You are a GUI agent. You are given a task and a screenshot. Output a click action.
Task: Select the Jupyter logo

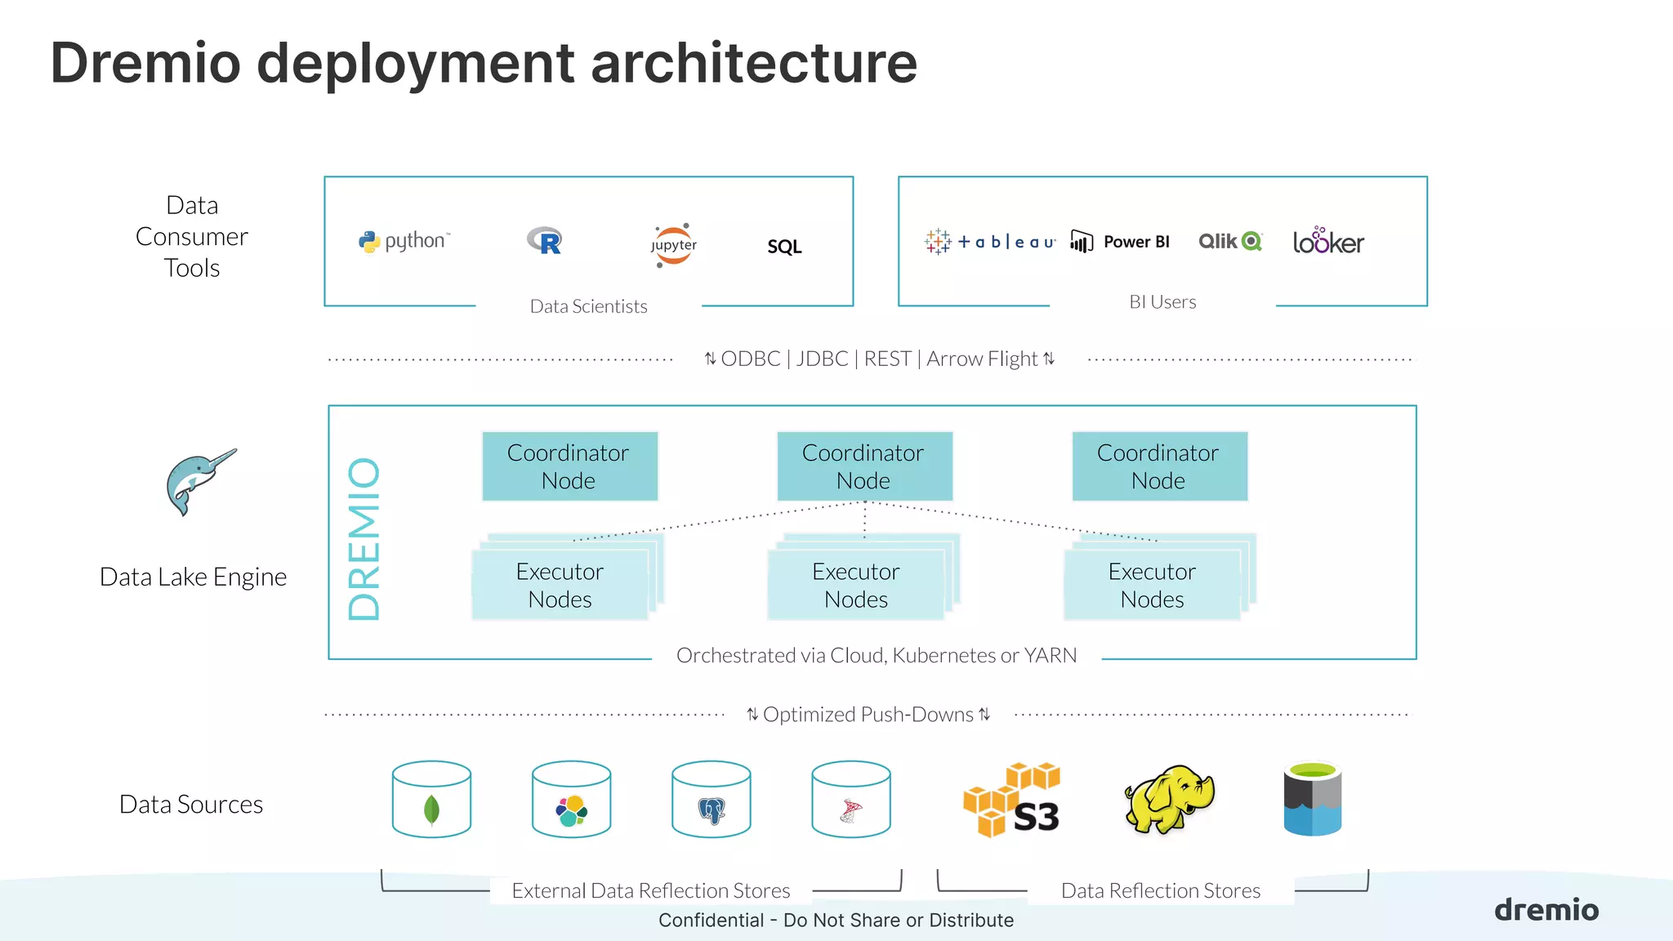coord(674,244)
